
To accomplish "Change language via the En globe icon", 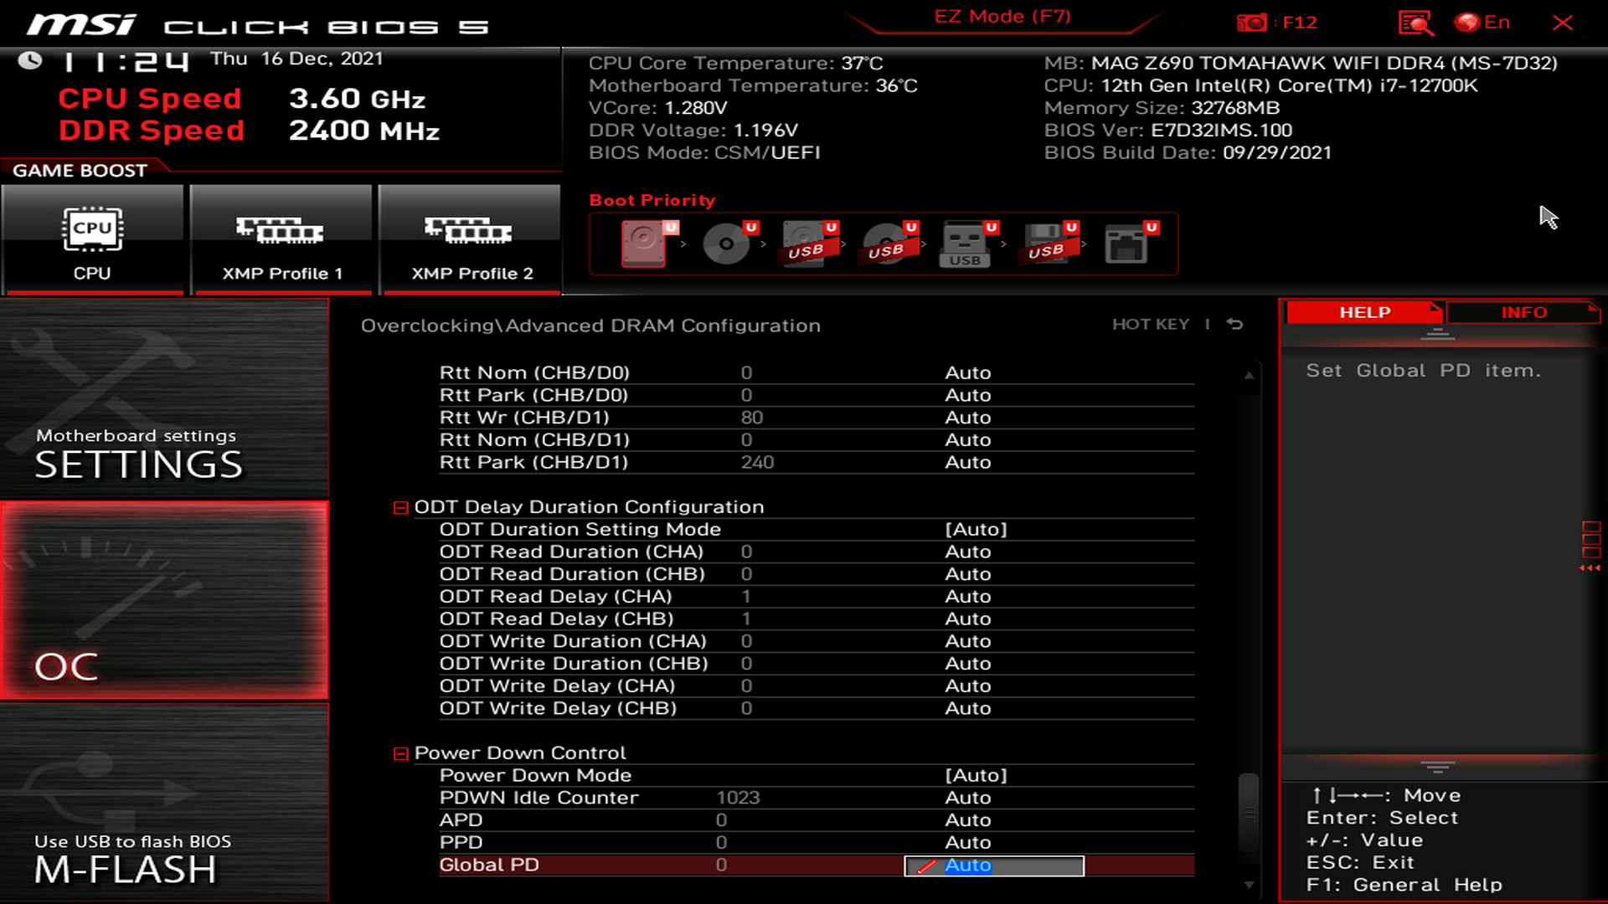I will 1482,23.
